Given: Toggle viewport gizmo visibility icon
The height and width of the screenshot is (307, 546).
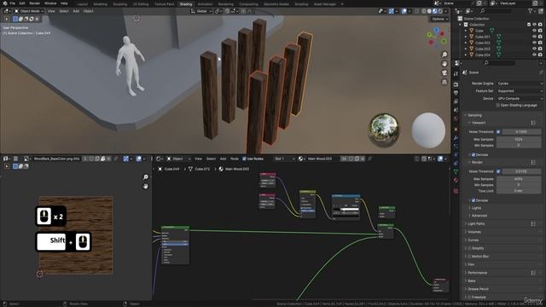Looking at the screenshot, I should point(391,11).
